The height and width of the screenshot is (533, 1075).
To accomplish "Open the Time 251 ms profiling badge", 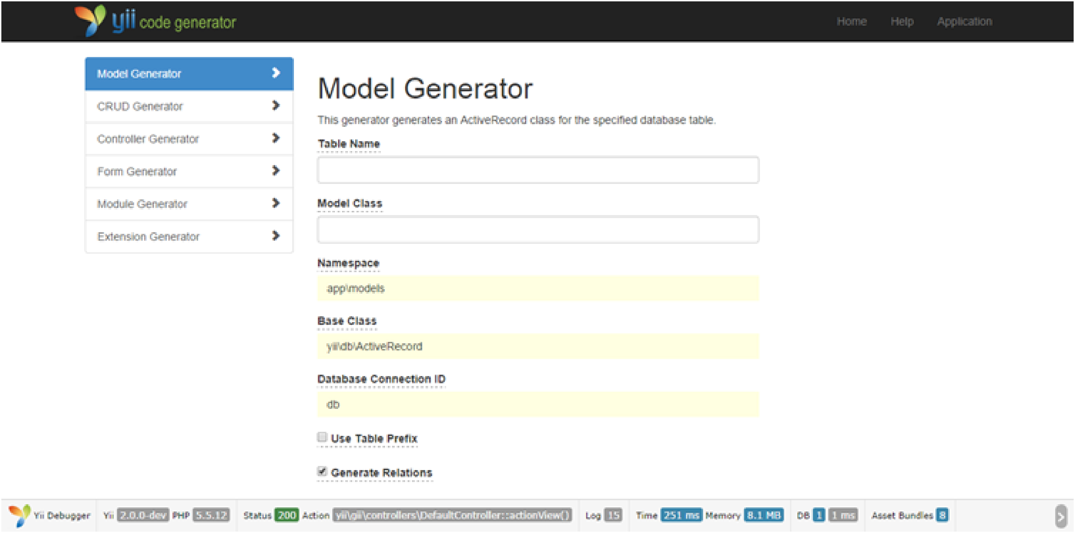I will coord(681,516).
